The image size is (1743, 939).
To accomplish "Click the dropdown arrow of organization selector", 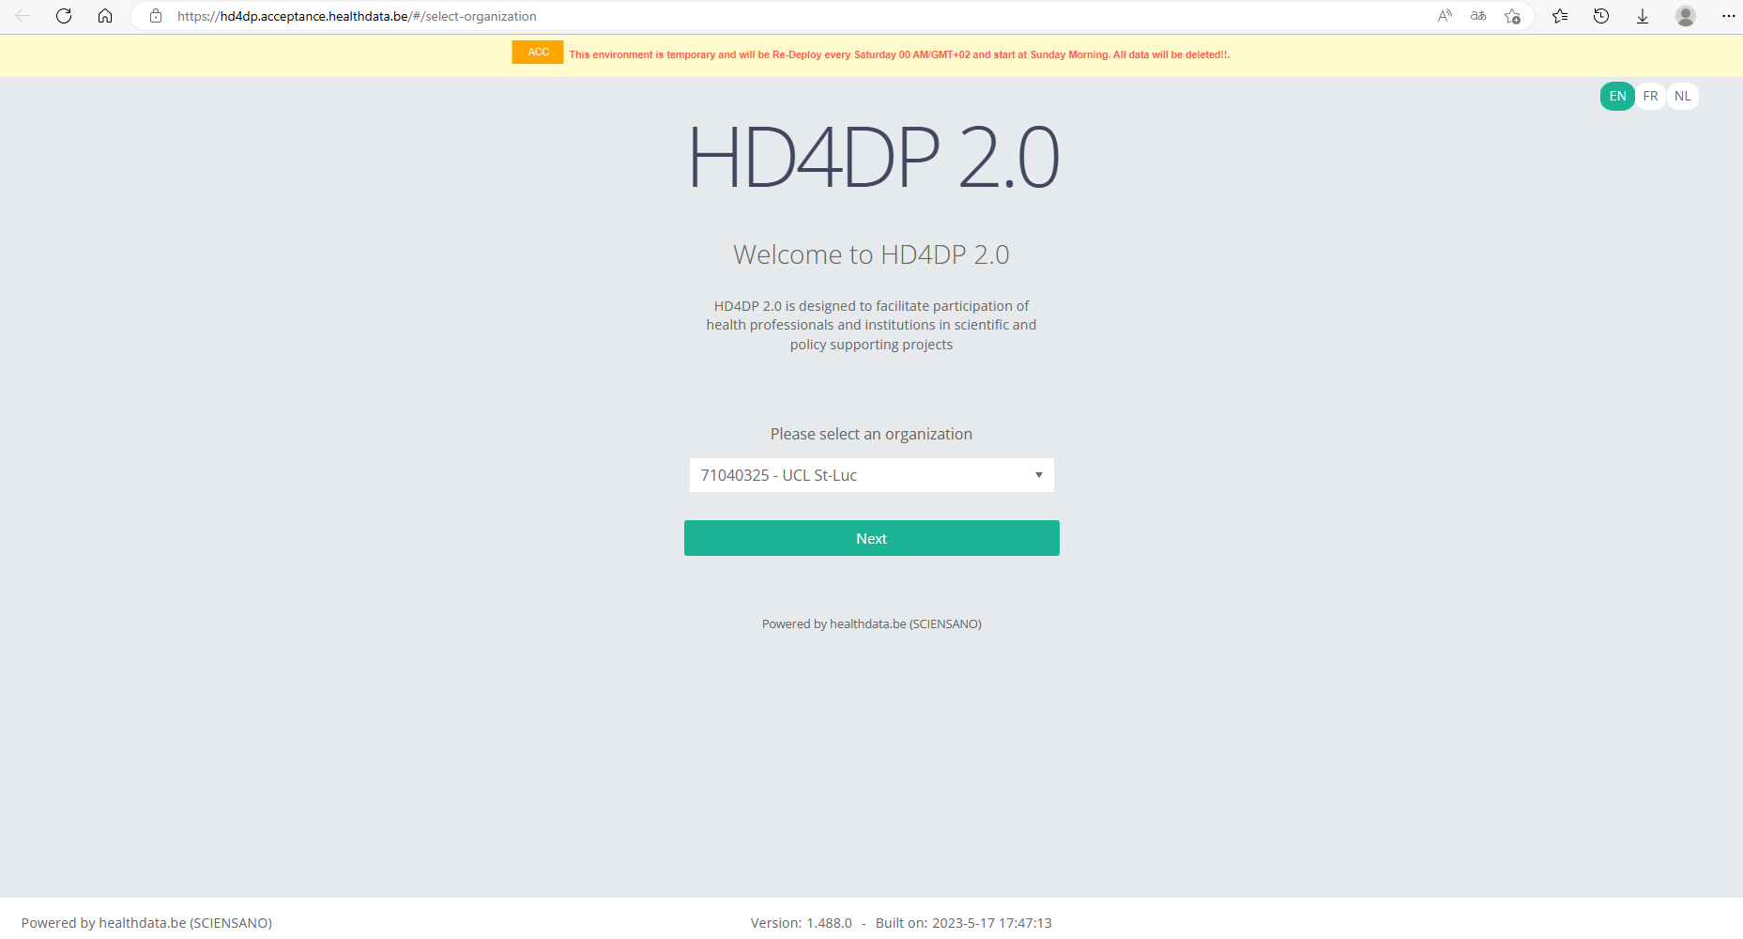I will coord(1038,475).
